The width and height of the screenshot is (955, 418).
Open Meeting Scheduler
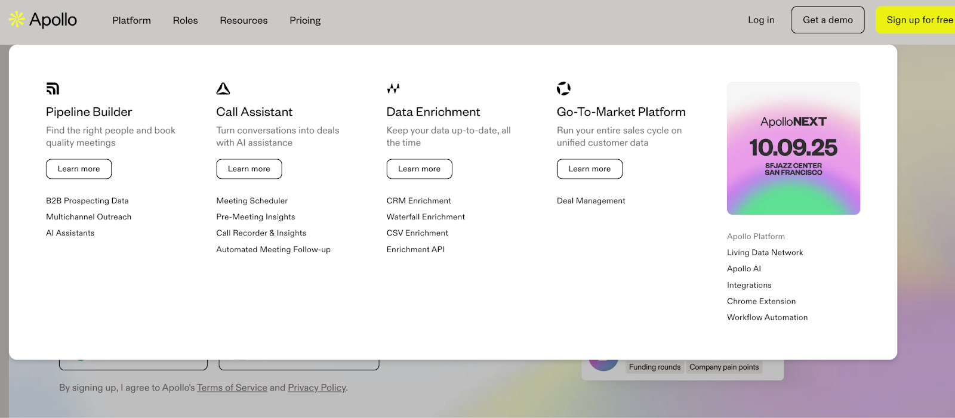click(252, 201)
